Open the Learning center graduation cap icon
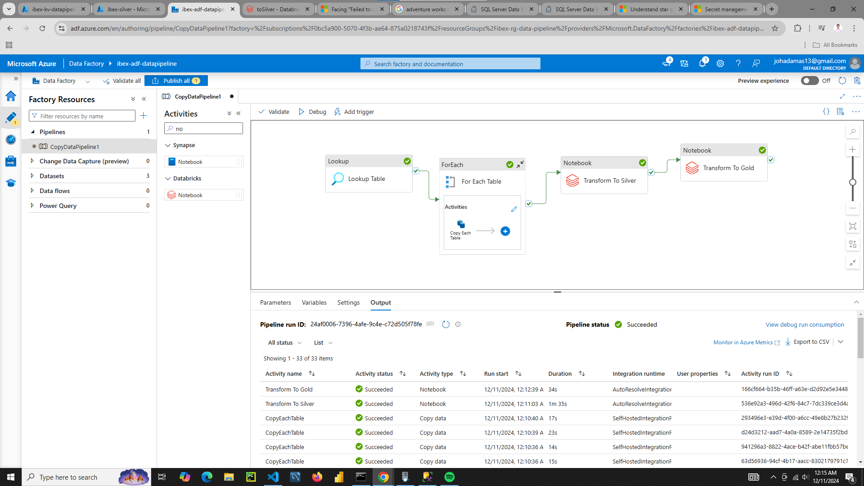Viewport: 864px width, 486px height. coord(11,183)
